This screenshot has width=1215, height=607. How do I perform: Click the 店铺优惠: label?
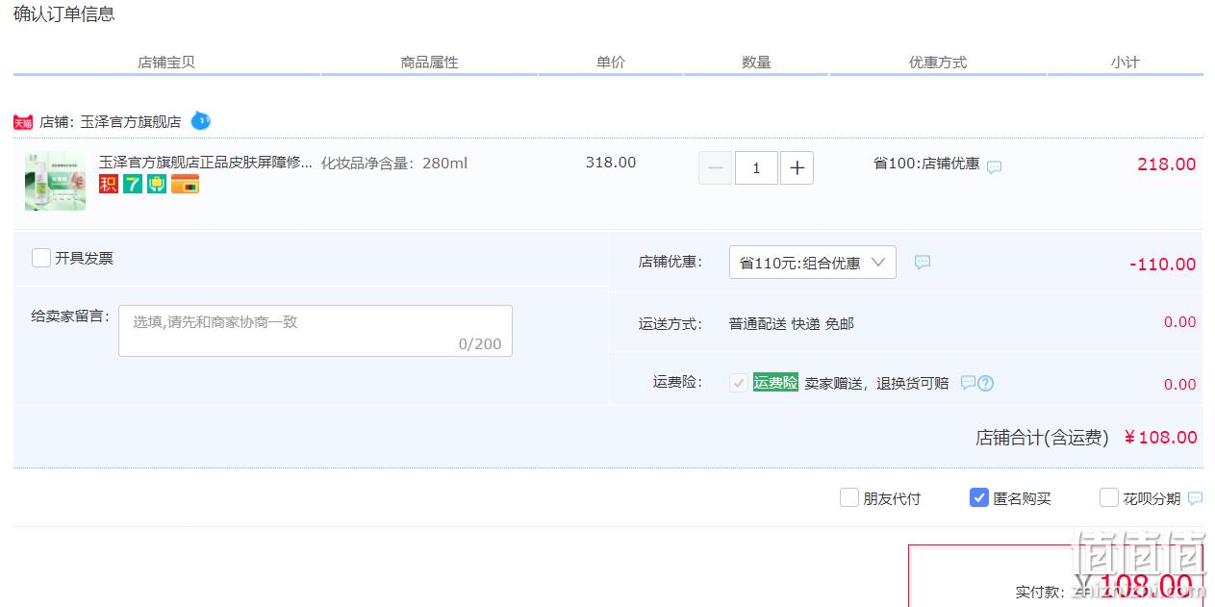tap(671, 262)
